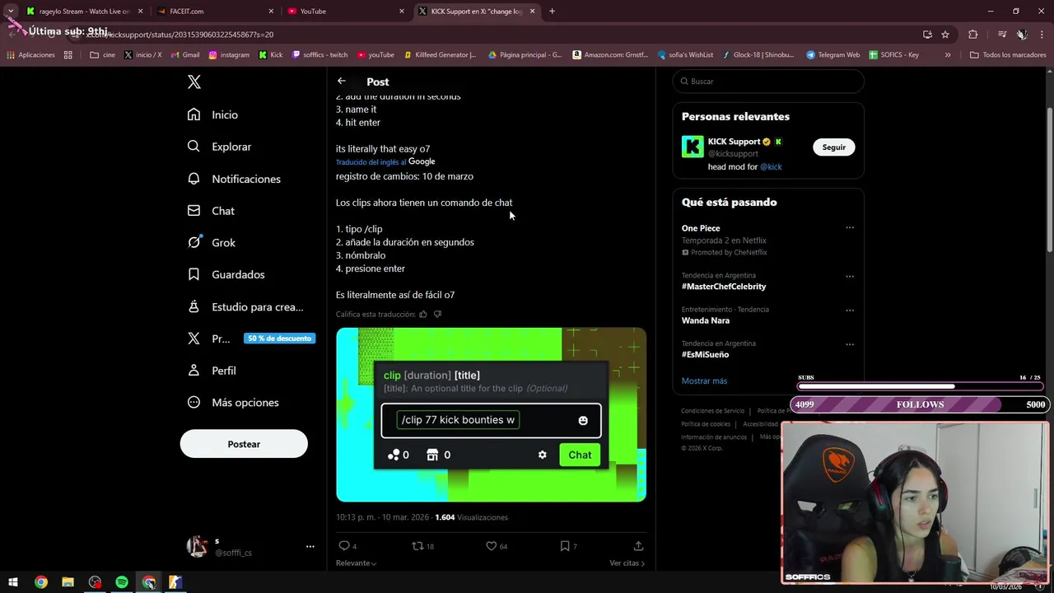Open the Windows Start menu

[x=13, y=582]
